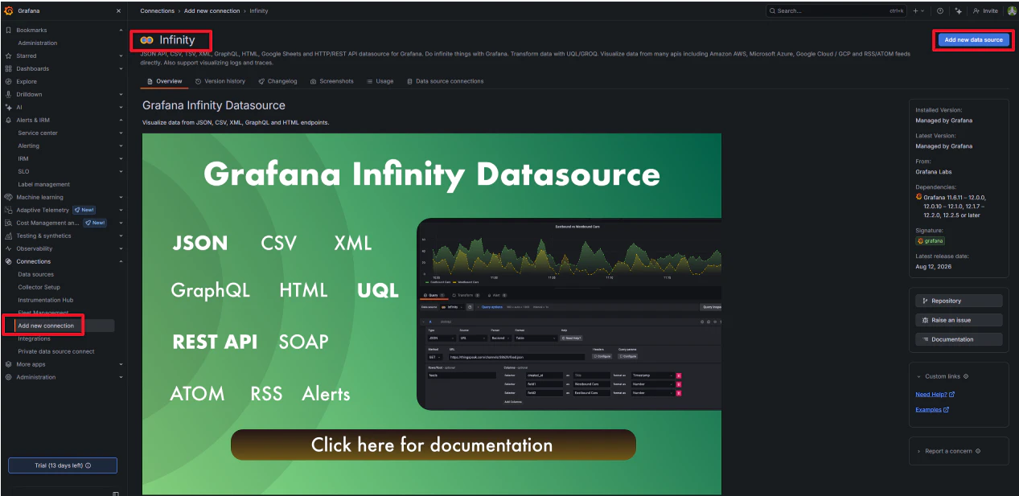Open Administration bookmark in sidebar

tap(38, 43)
